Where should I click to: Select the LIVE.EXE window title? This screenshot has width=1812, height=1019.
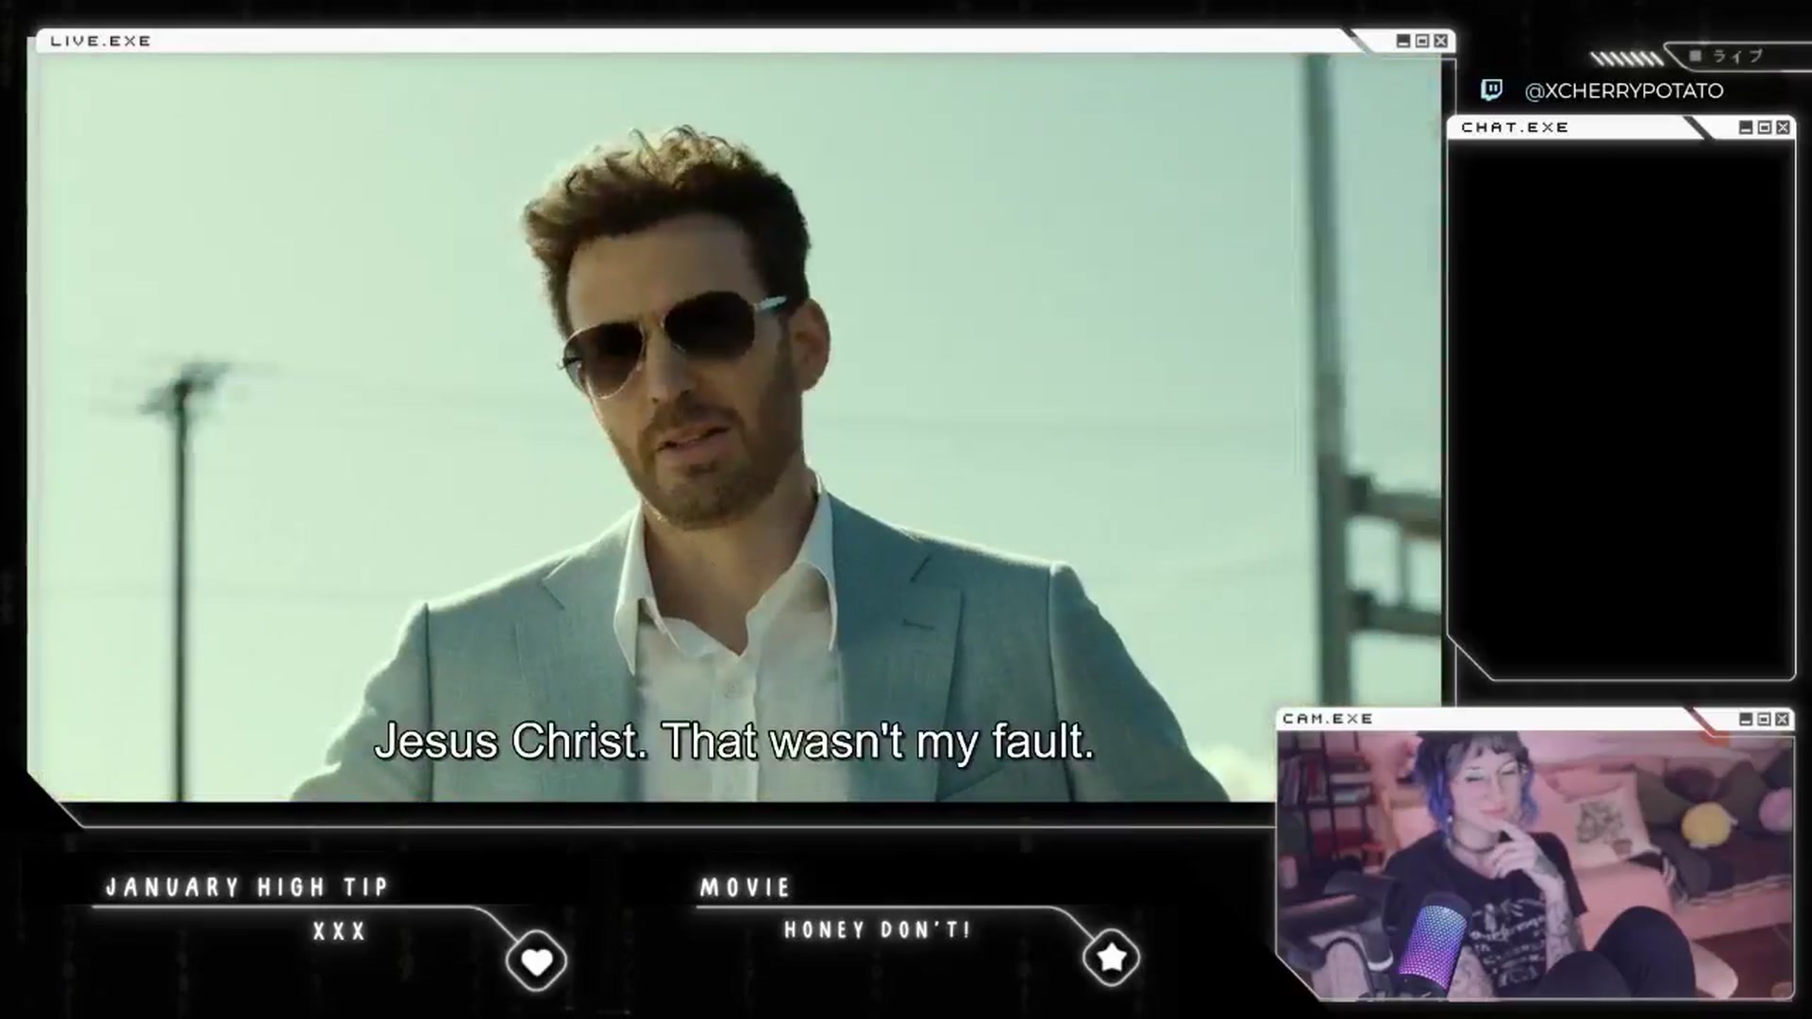101,41
